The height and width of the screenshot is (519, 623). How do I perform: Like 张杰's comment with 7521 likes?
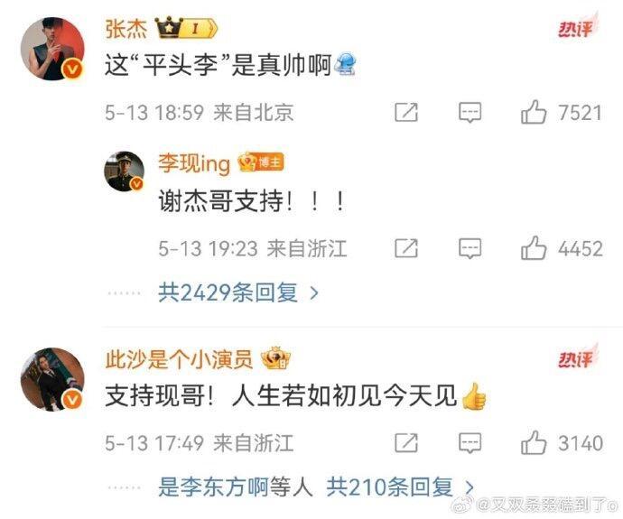(x=534, y=112)
